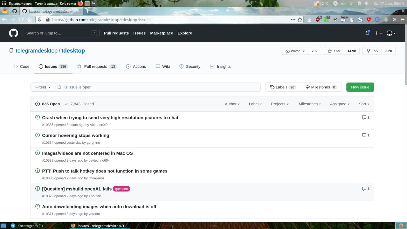Open the Pull requests link in GitHub header
The height and width of the screenshot is (229, 407).
[x=116, y=33]
